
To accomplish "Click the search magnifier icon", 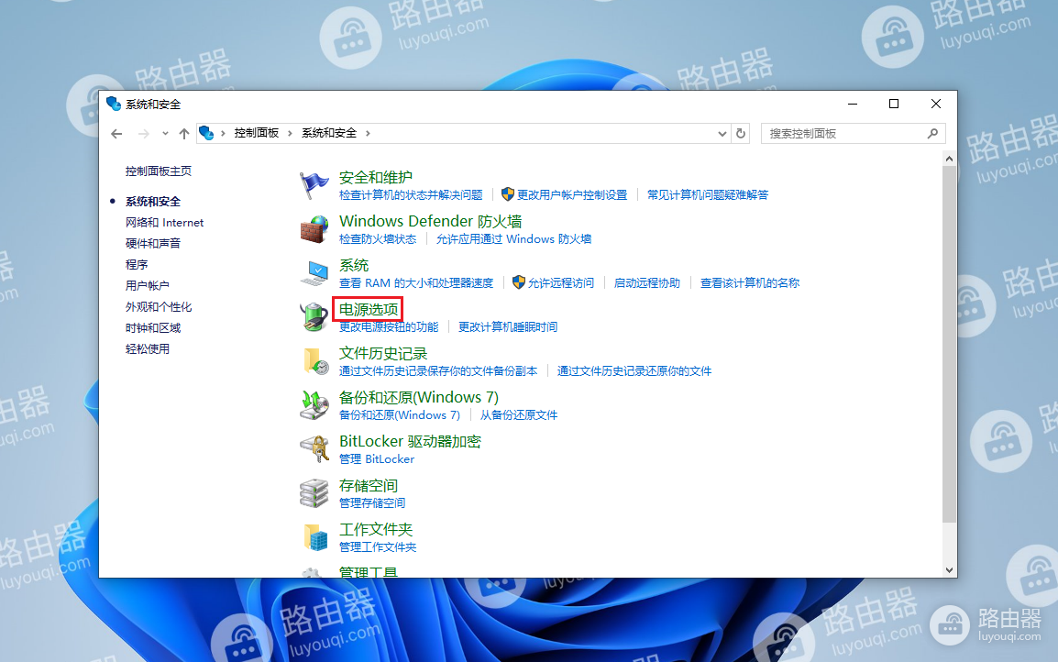I will [x=932, y=134].
